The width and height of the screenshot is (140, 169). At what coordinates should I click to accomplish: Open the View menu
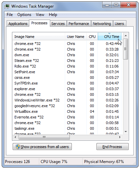40,15
